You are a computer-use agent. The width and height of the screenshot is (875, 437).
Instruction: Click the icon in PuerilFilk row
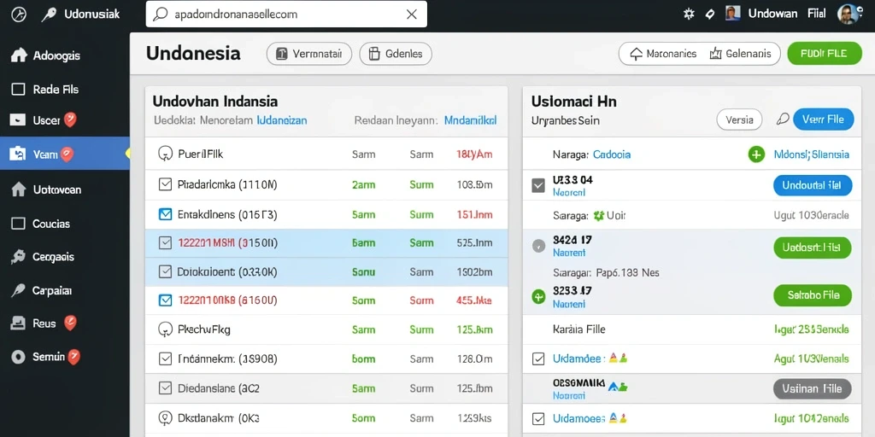pos(165,154)
